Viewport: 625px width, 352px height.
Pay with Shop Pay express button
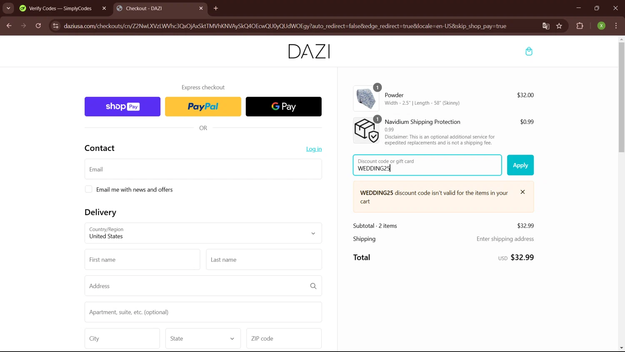coord(122,106)
